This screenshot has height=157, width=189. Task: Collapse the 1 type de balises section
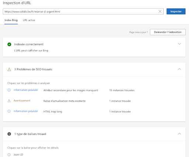pos(179,134)
